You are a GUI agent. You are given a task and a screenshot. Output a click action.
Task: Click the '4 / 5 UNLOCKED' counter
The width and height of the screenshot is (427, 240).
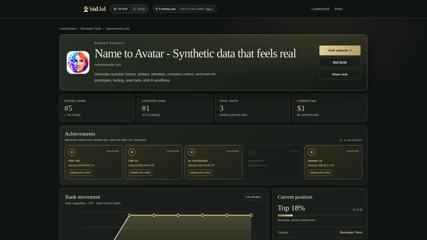click(x=351, y=140)
